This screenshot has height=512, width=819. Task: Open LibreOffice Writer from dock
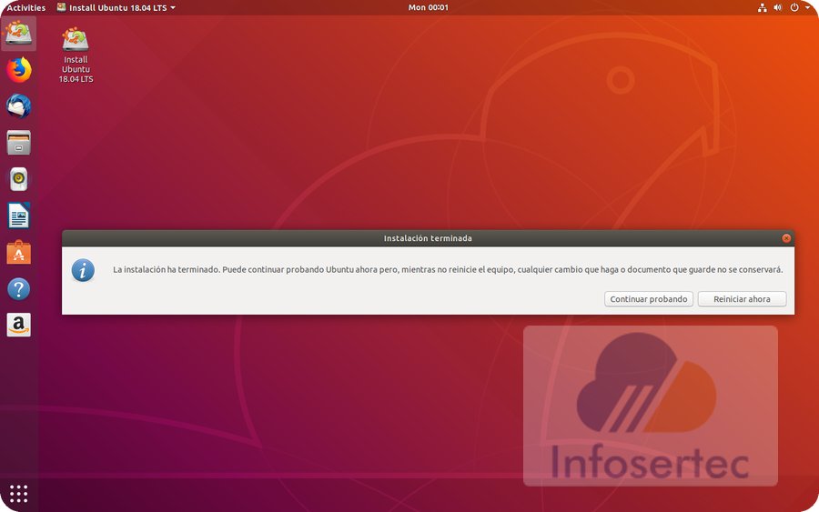(18, 216)
